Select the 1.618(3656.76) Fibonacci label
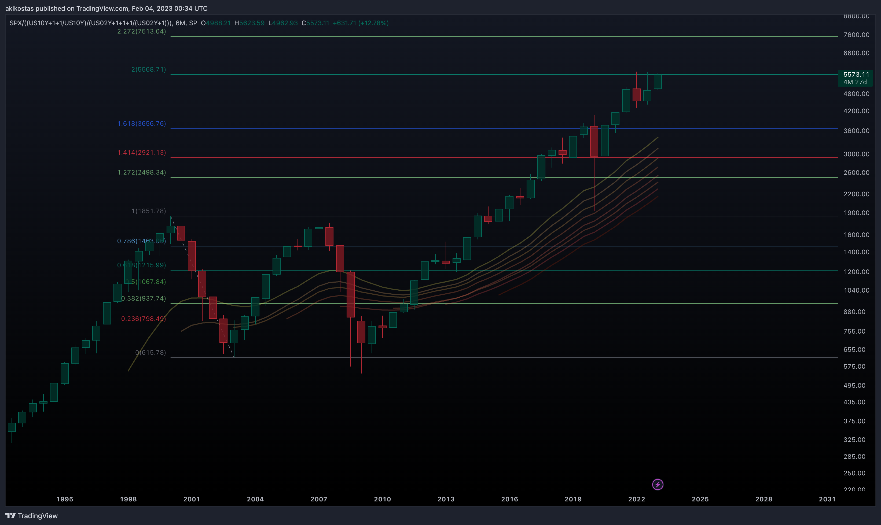This screenshot has height=525, width=881. (x=142, y=123)
